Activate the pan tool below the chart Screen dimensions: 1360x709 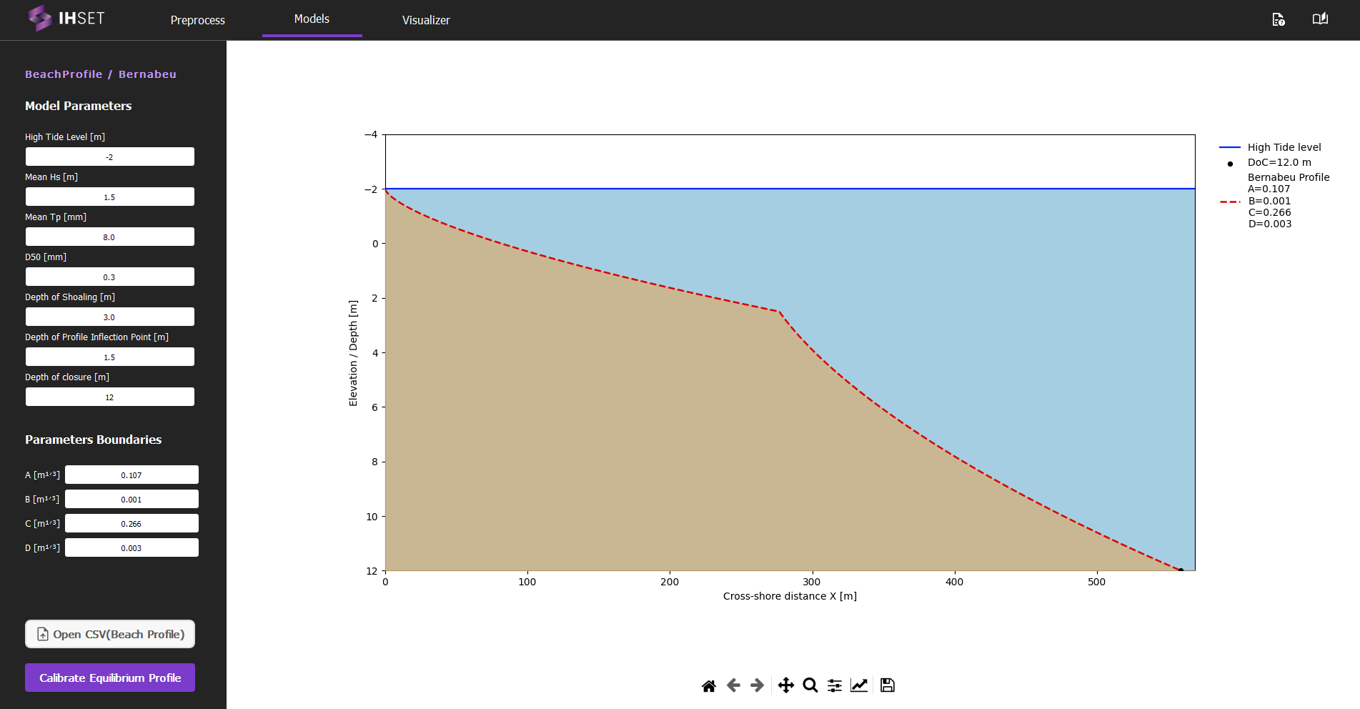[786, 685]
